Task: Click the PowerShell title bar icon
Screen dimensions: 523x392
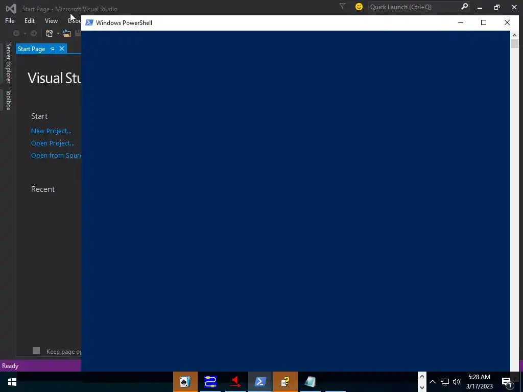Action: [89, 22]
